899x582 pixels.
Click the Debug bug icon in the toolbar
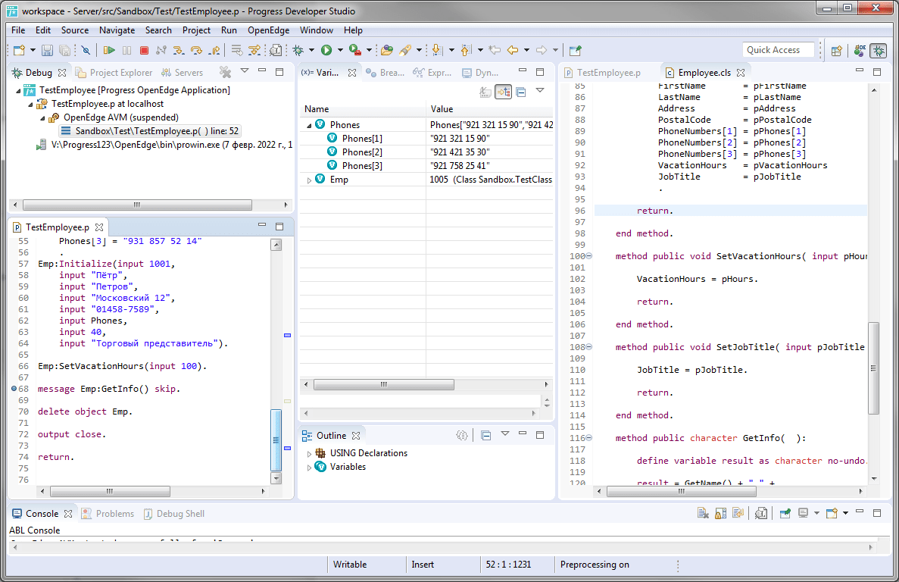[x=298, y=51]
